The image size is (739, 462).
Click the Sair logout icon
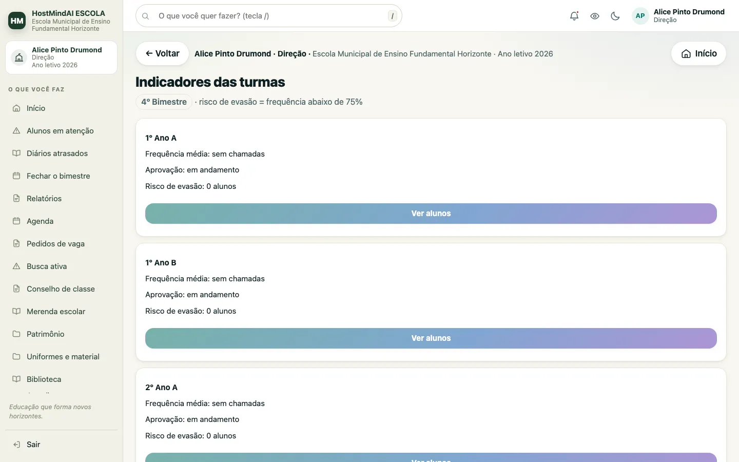pyautogui.click(x=16, y=445)
